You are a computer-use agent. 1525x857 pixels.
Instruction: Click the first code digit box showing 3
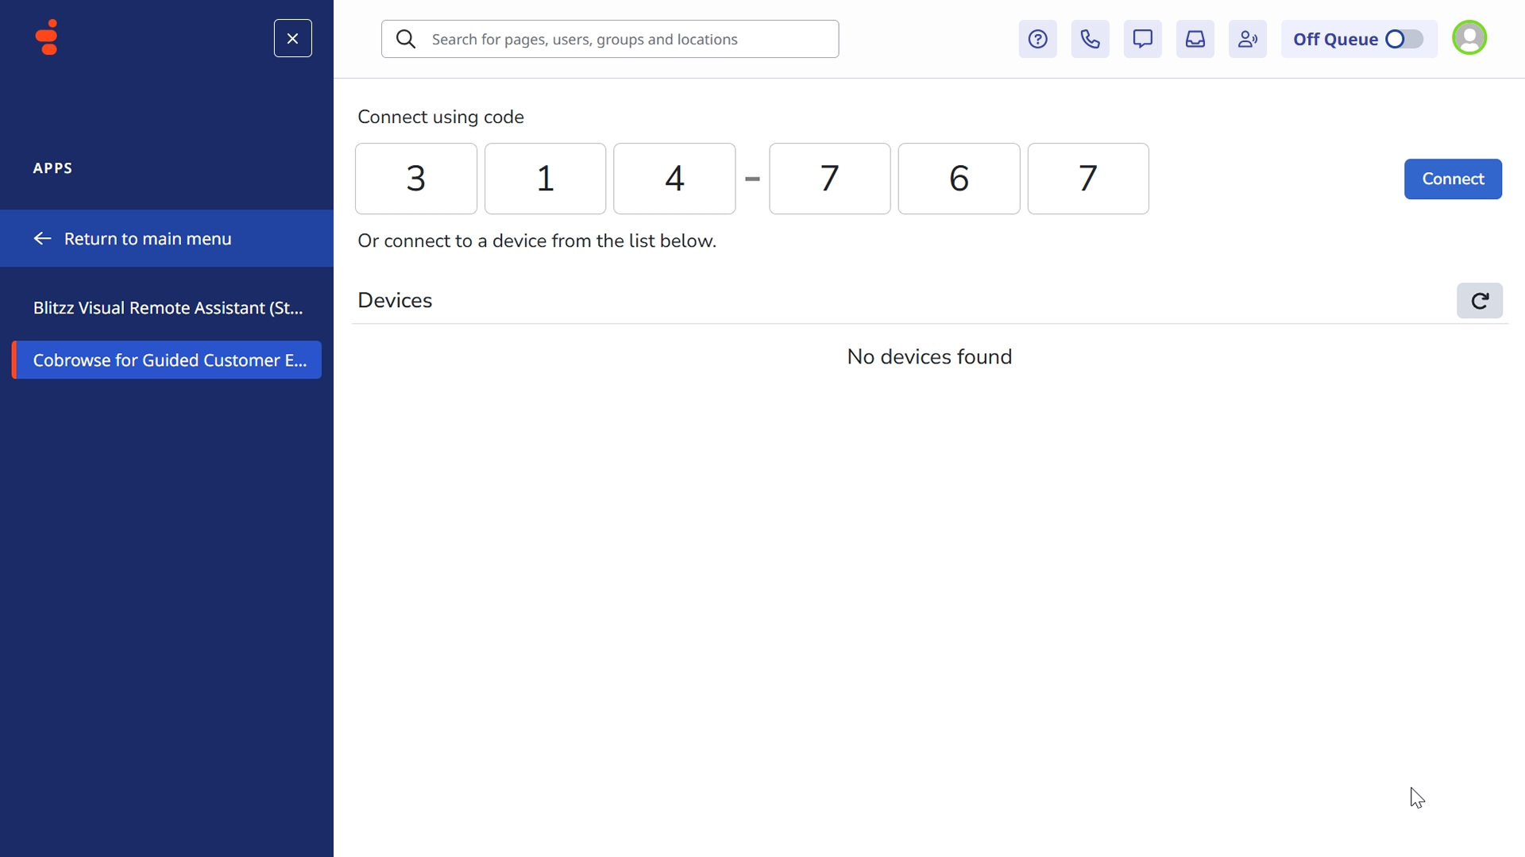(x=415, y=179)
